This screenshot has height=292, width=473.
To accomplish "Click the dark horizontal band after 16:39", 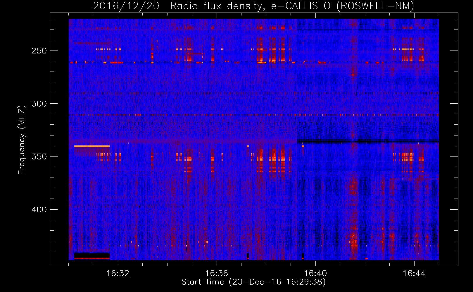I will click(368, 142).
